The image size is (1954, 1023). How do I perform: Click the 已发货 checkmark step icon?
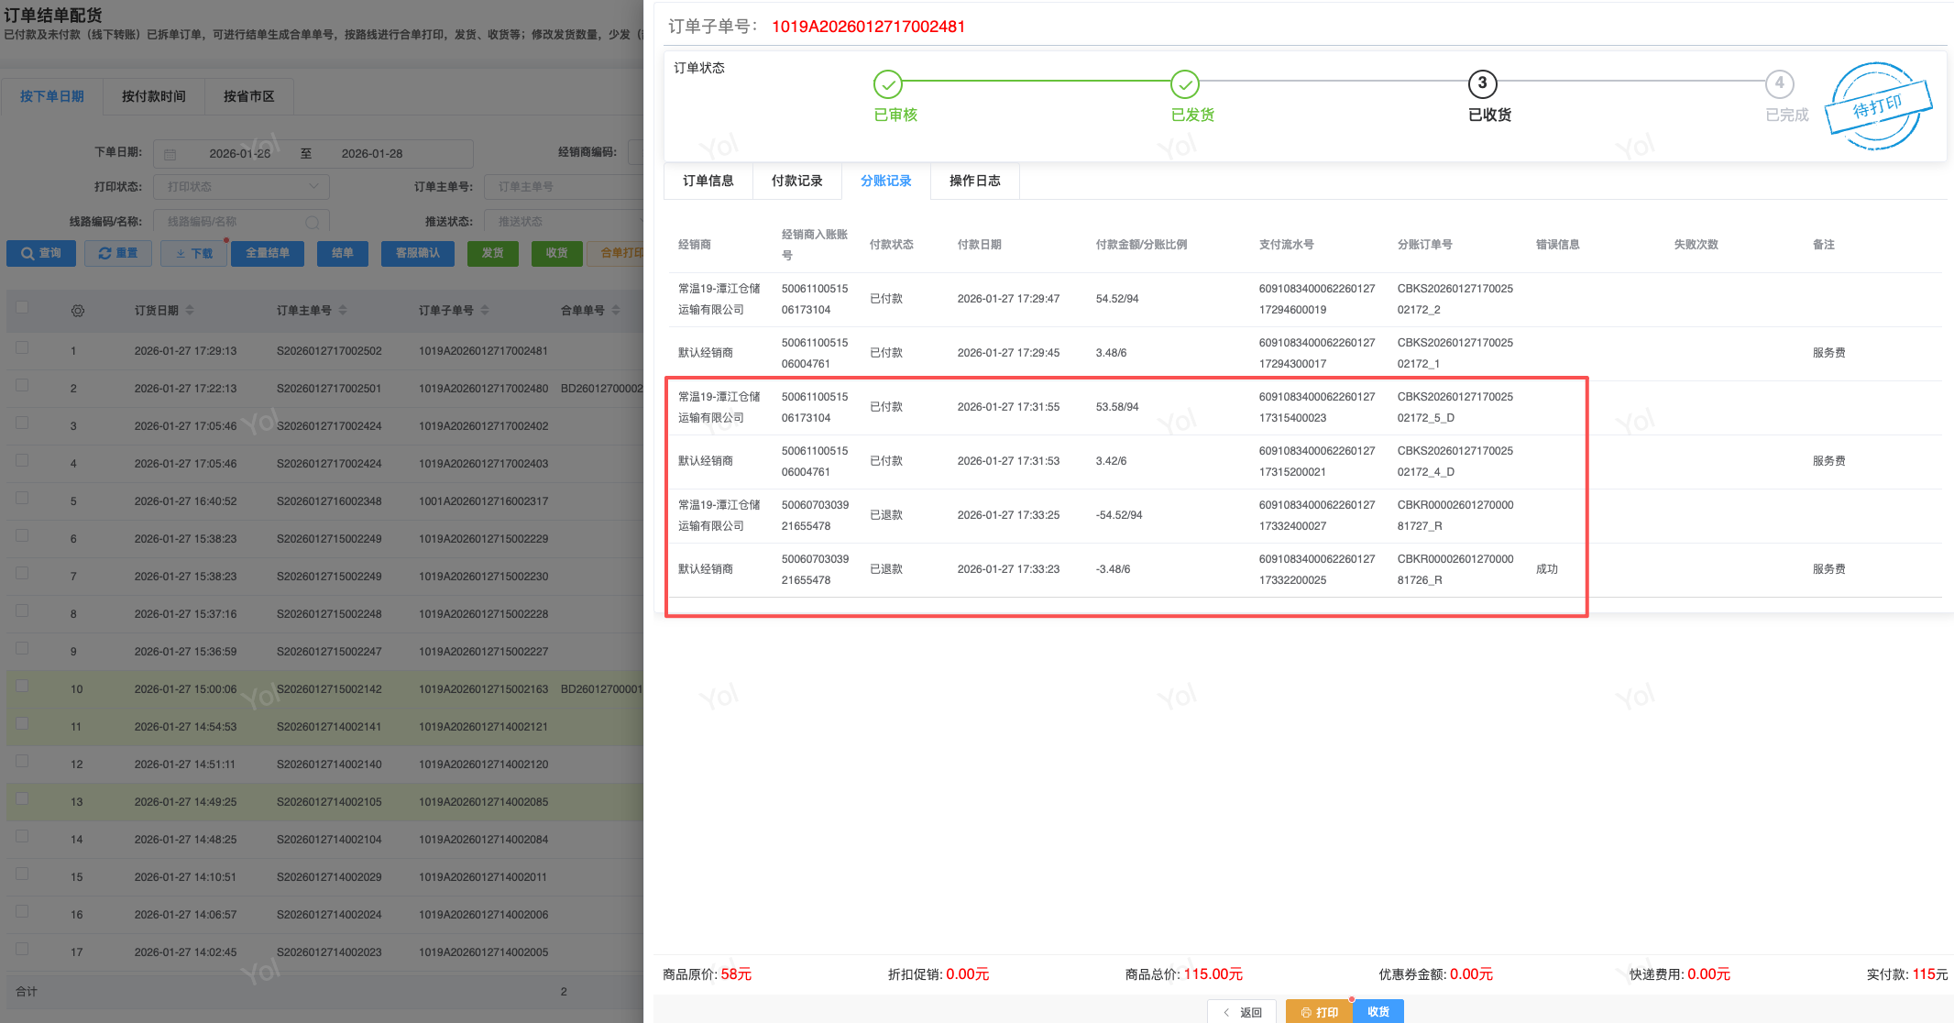1184,84
